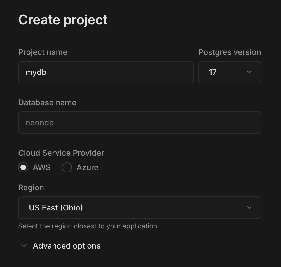Click the Cloud Service Provider label
Viewport: 281px width, 267px height.
[61, 153]
